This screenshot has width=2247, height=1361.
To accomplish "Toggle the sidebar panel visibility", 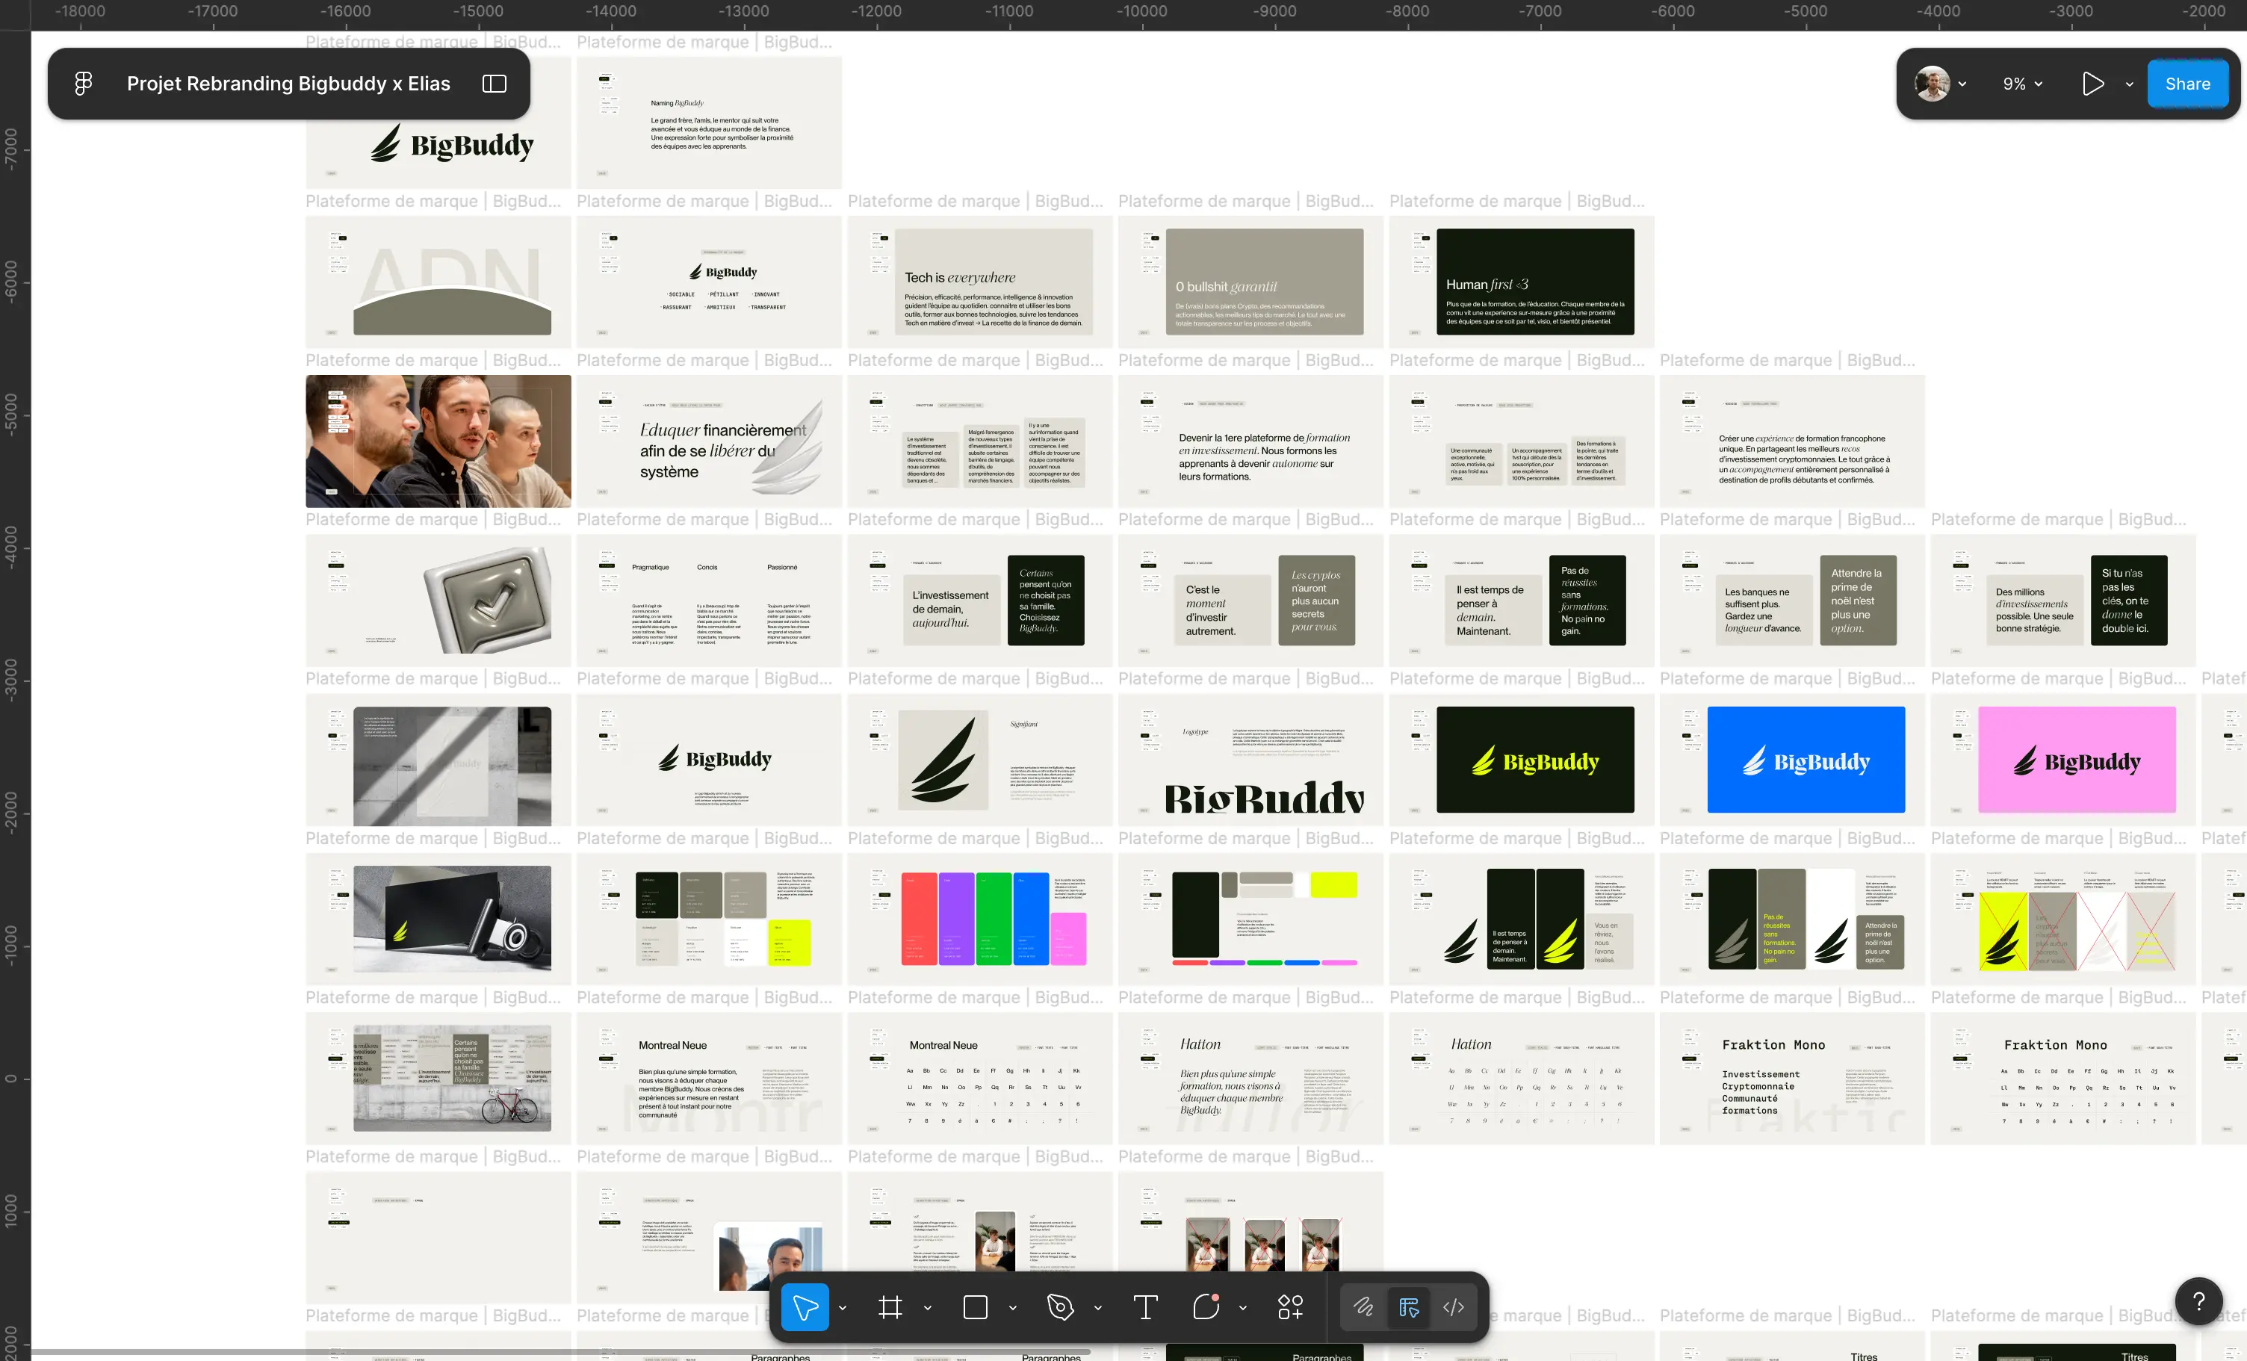I will [495, 84].
